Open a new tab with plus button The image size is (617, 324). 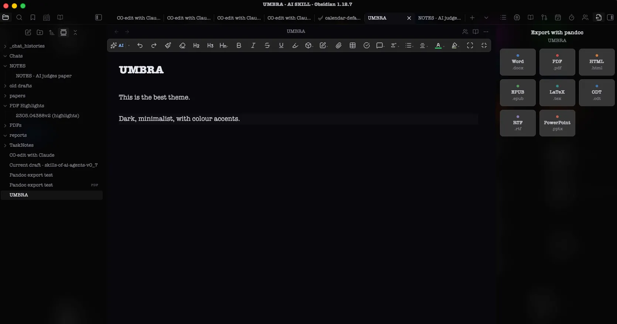tap(472, 18)
